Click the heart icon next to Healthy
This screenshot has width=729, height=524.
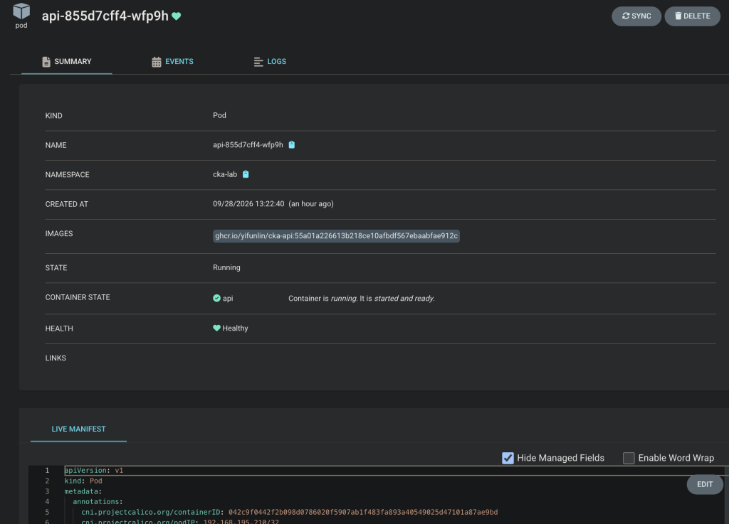216,328
